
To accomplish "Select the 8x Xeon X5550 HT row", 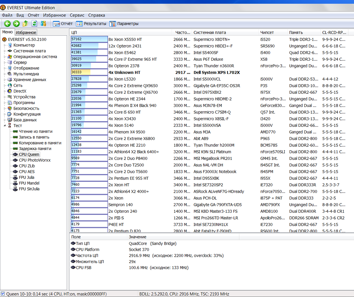I will point(212,39).
